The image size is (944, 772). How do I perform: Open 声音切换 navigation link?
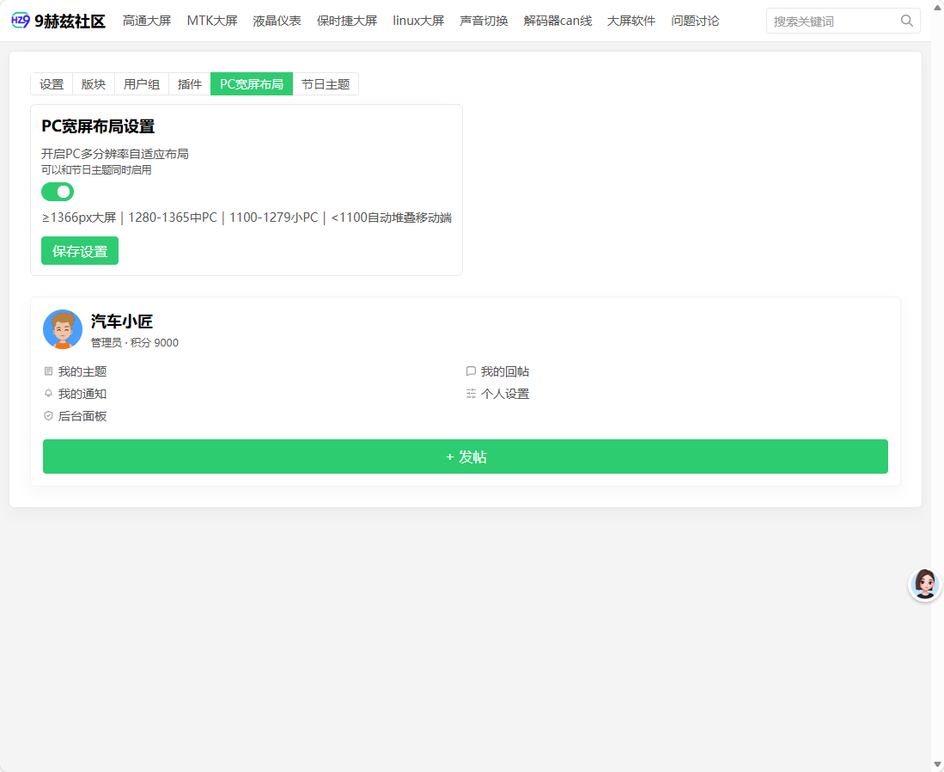pyautogui.click(x=484, y=21)
